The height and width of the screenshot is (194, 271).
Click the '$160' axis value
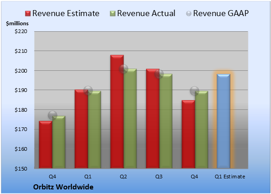click(21, 149)
